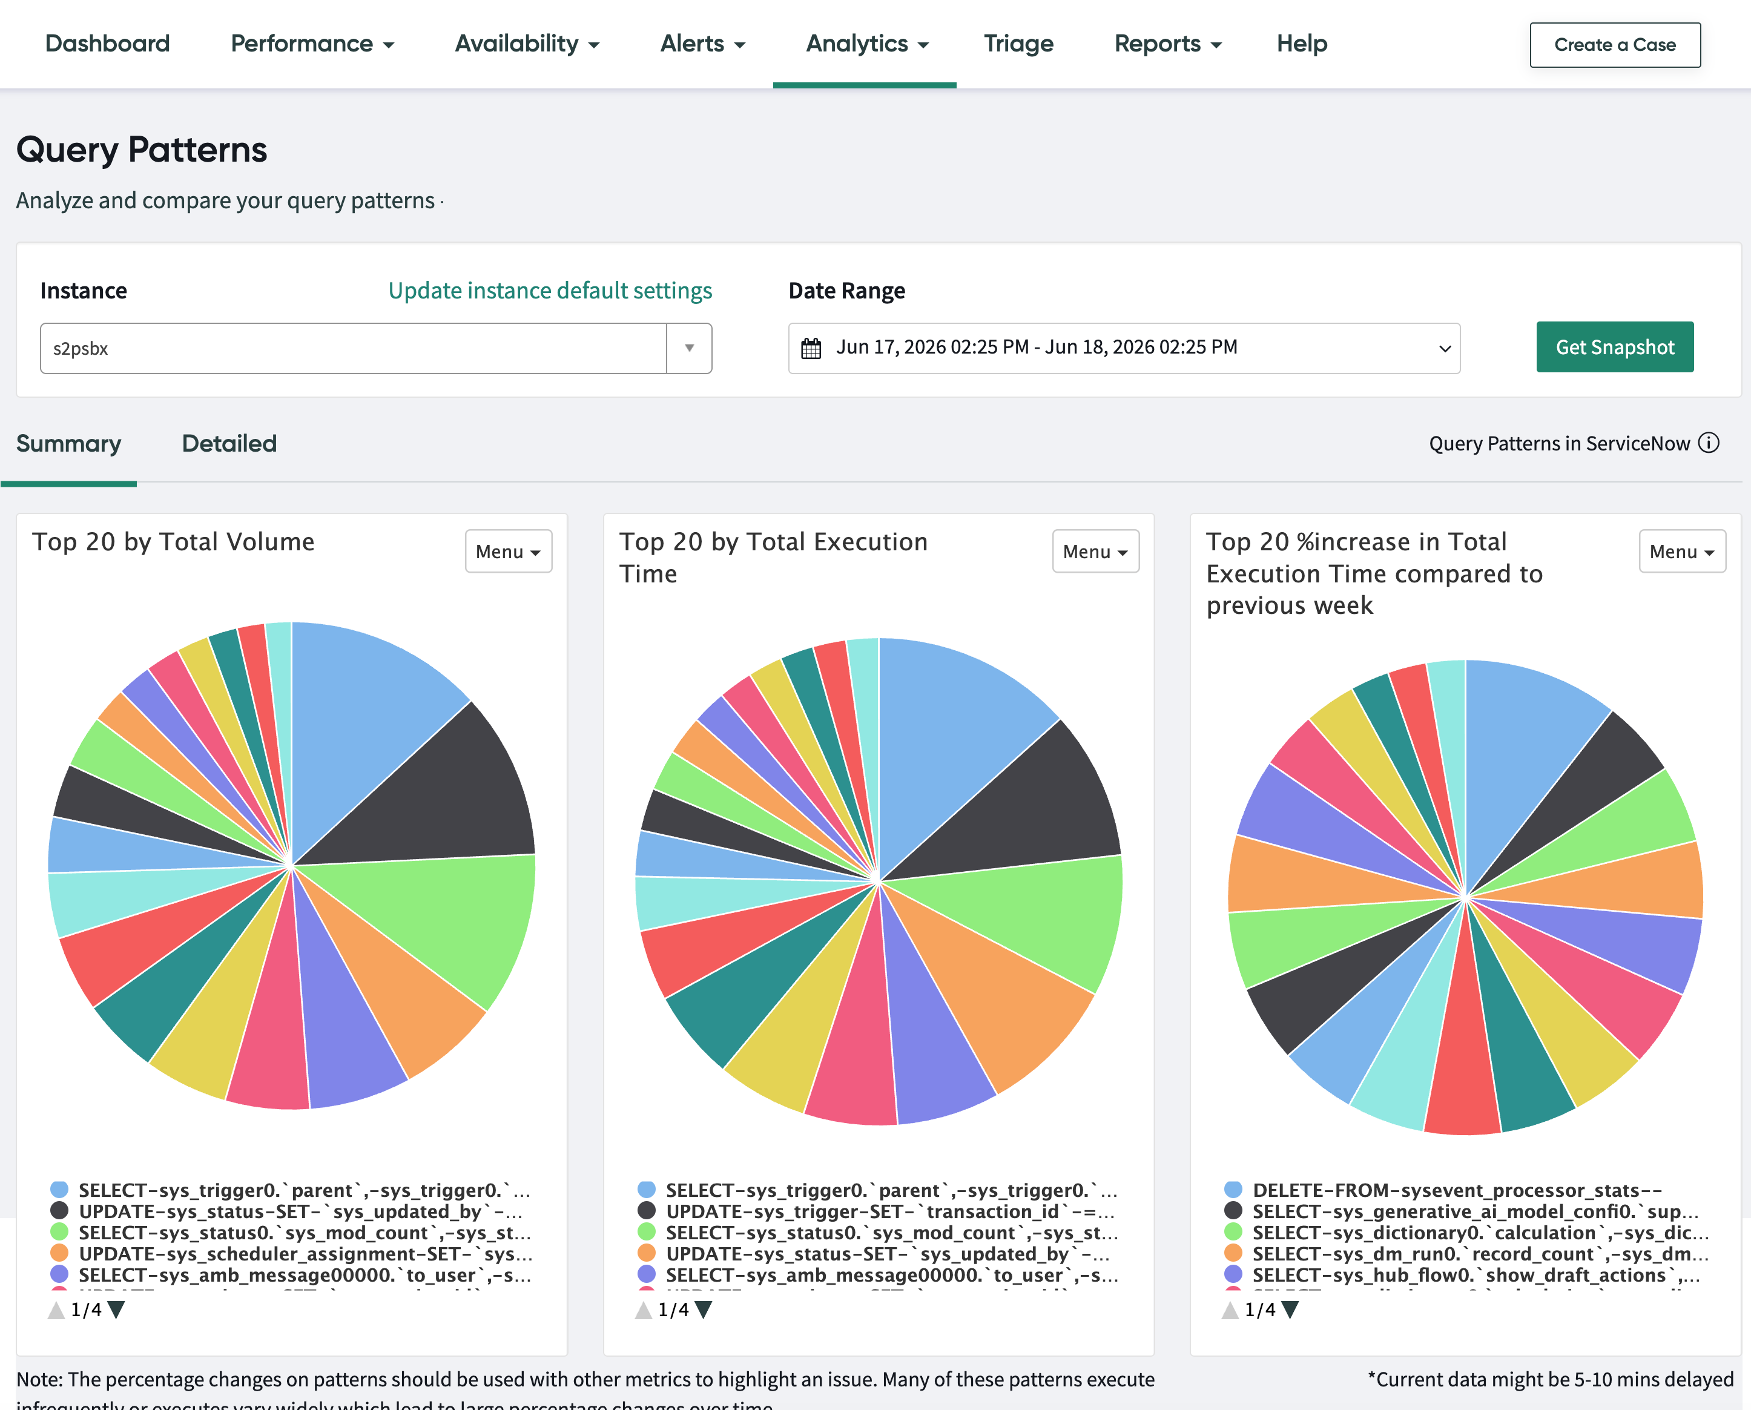
Task: Click inside the s2psbx instance field
Action: pos(353,349)
